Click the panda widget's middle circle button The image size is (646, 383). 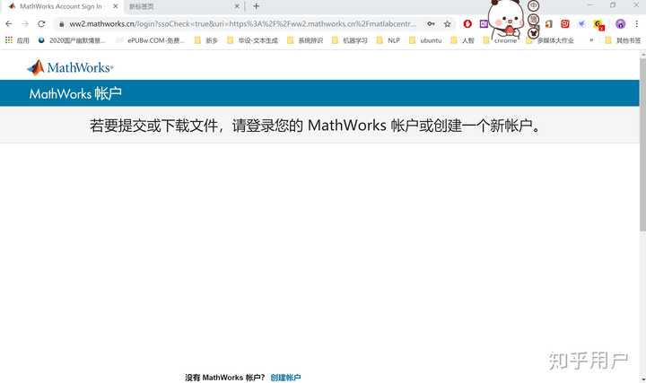[534, 19]
